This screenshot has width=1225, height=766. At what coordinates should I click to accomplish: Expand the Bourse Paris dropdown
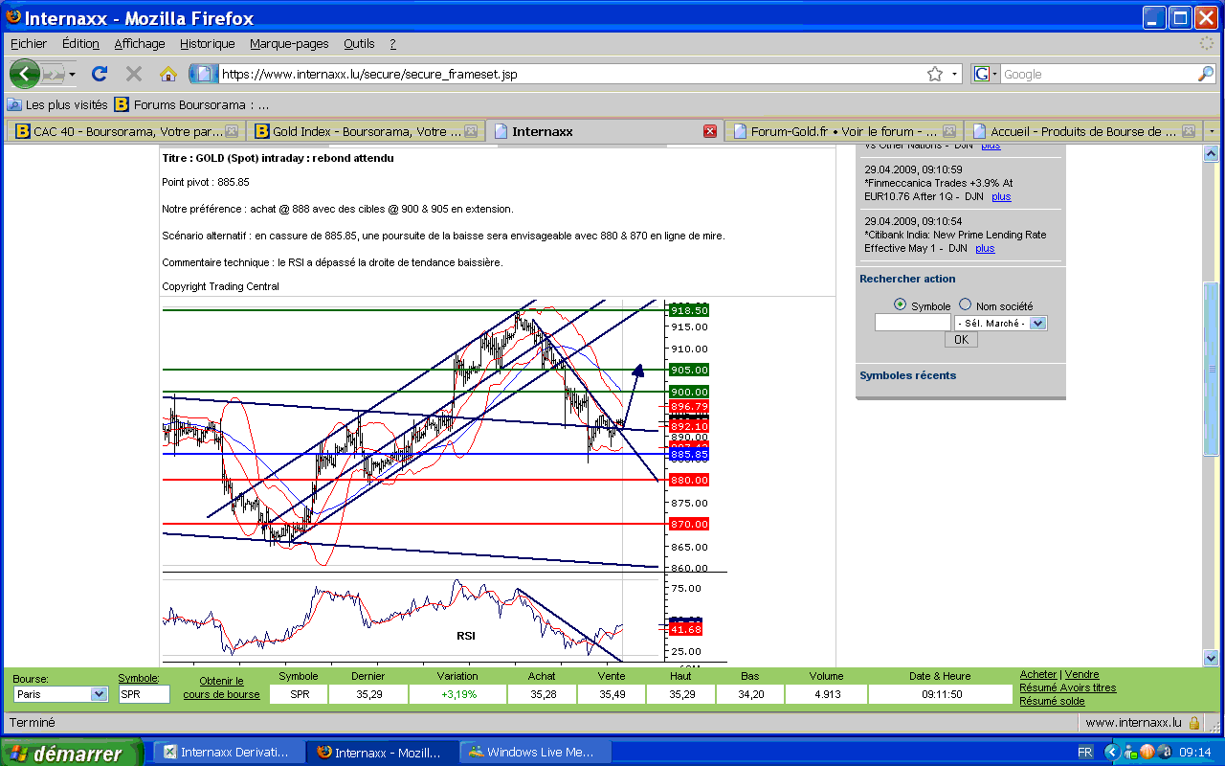tap(99, 694)
